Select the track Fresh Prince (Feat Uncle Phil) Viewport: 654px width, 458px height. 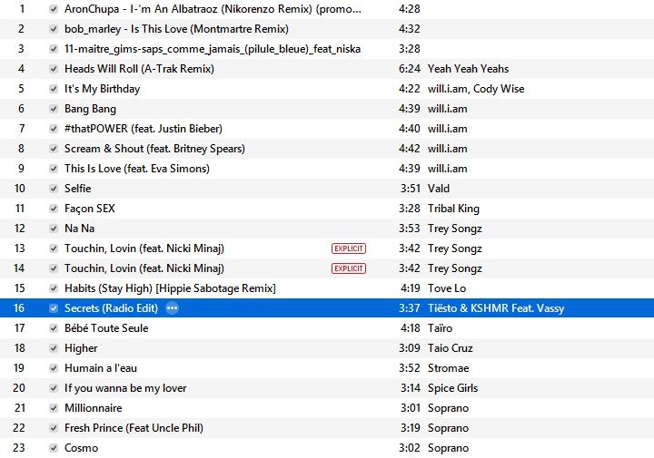[327, 428]
